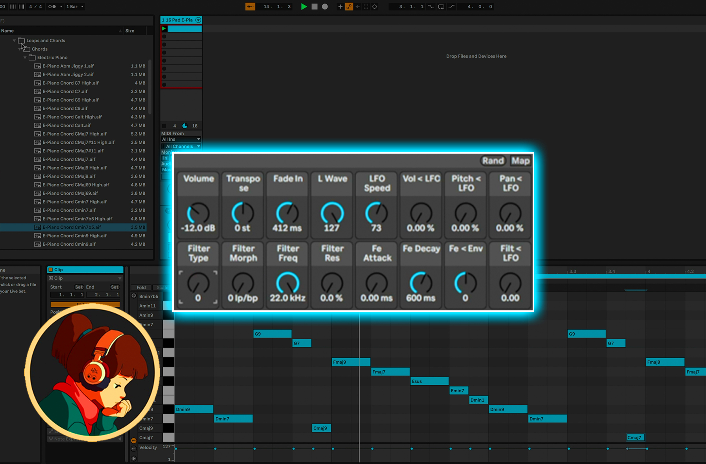Open the 1 Bar quantization dropdown
This screenshot has height=464, width=706.
pos(75,7)
